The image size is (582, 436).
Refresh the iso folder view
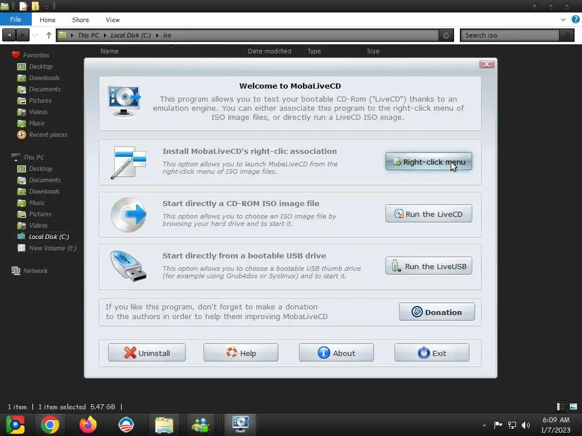click(446, 35)
